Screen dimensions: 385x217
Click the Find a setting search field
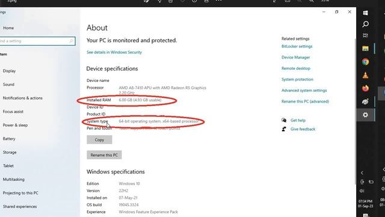(37, 41)
